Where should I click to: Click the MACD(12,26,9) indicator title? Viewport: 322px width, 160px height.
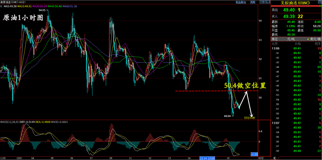9,122
